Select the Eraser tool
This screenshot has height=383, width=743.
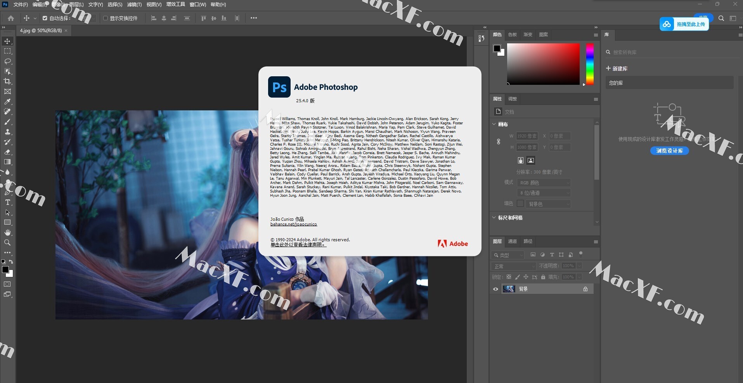(7, 152)
